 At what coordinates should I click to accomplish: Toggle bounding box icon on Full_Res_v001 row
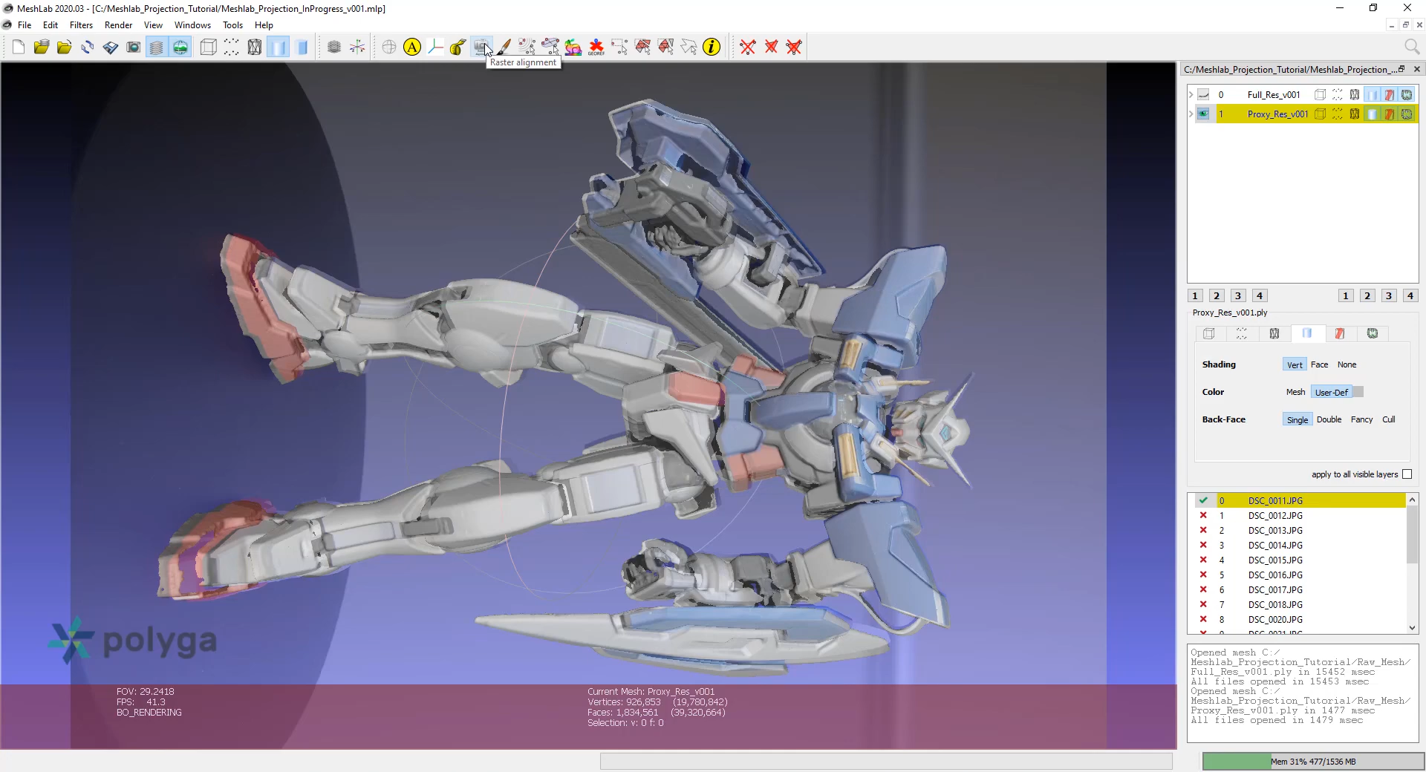1320,95
